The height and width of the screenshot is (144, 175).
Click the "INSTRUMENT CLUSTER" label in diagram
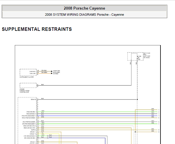[x=27, y=77]
